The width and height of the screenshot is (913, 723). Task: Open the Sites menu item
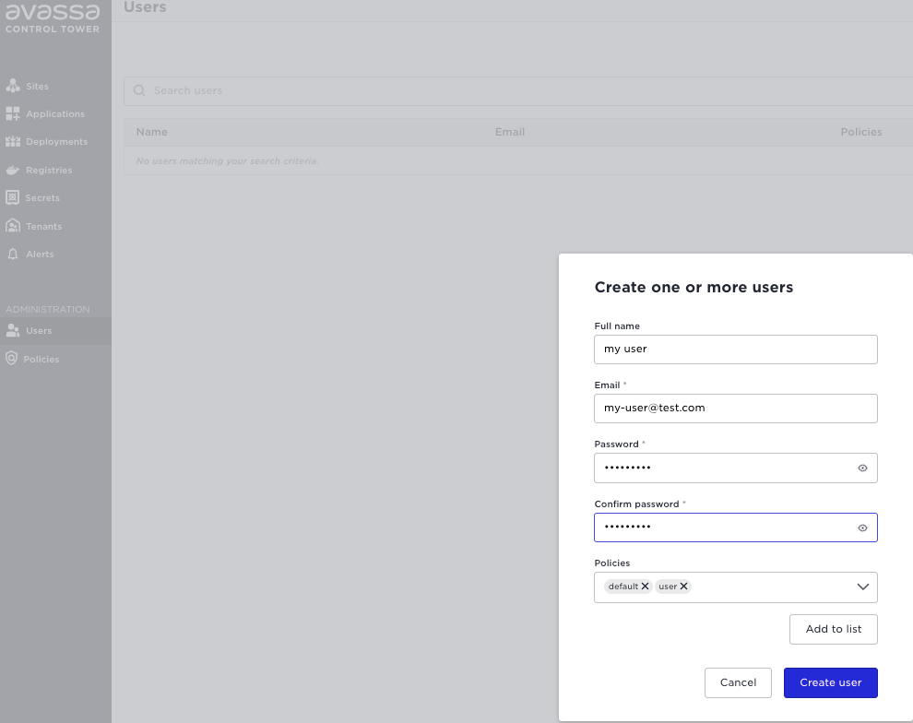pos(55,86)
